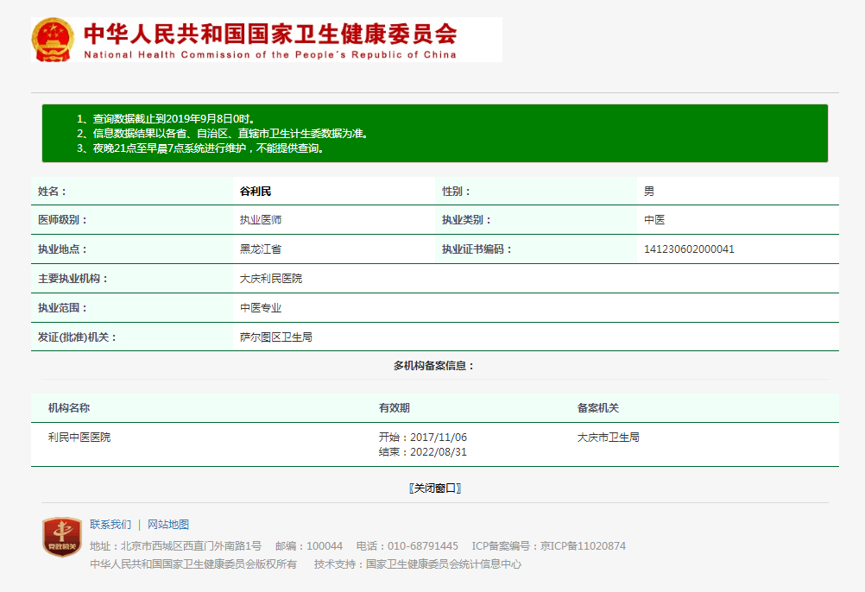Click the 性别 field label
The height and width of the screenshot is (592, 865).
click(457, 192)
